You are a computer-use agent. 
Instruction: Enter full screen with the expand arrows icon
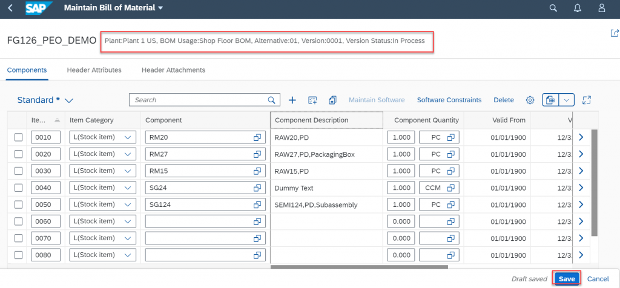tap(587, 100)
